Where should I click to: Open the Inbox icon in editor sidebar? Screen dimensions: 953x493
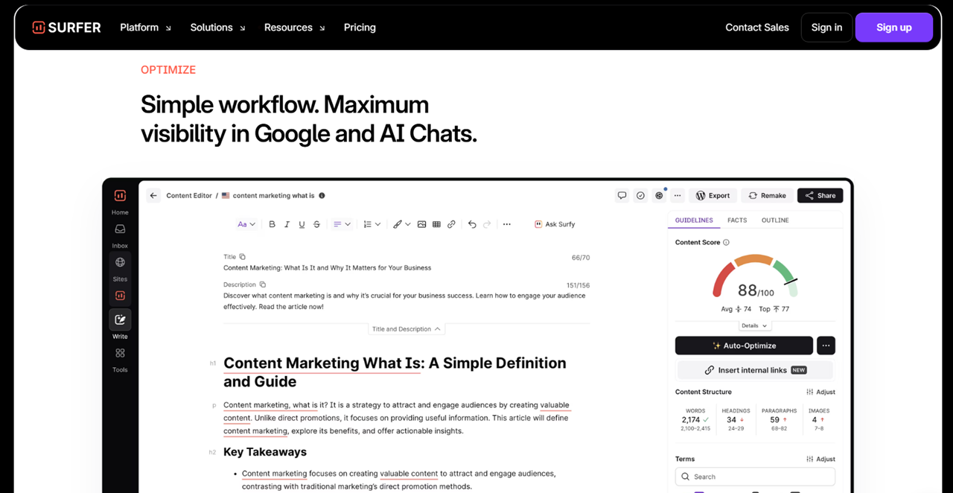pyautogui.click(x=120, y=229)
